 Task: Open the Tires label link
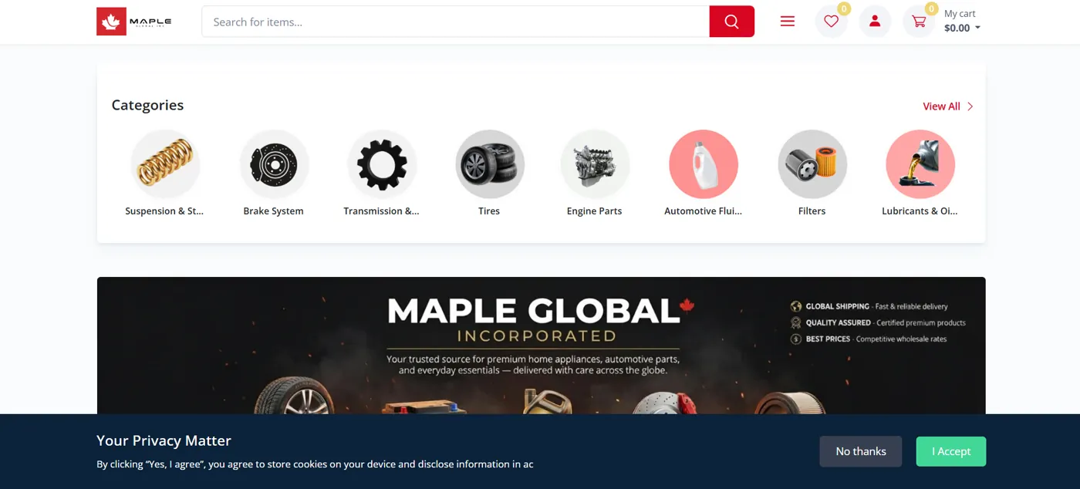[489, 211]
